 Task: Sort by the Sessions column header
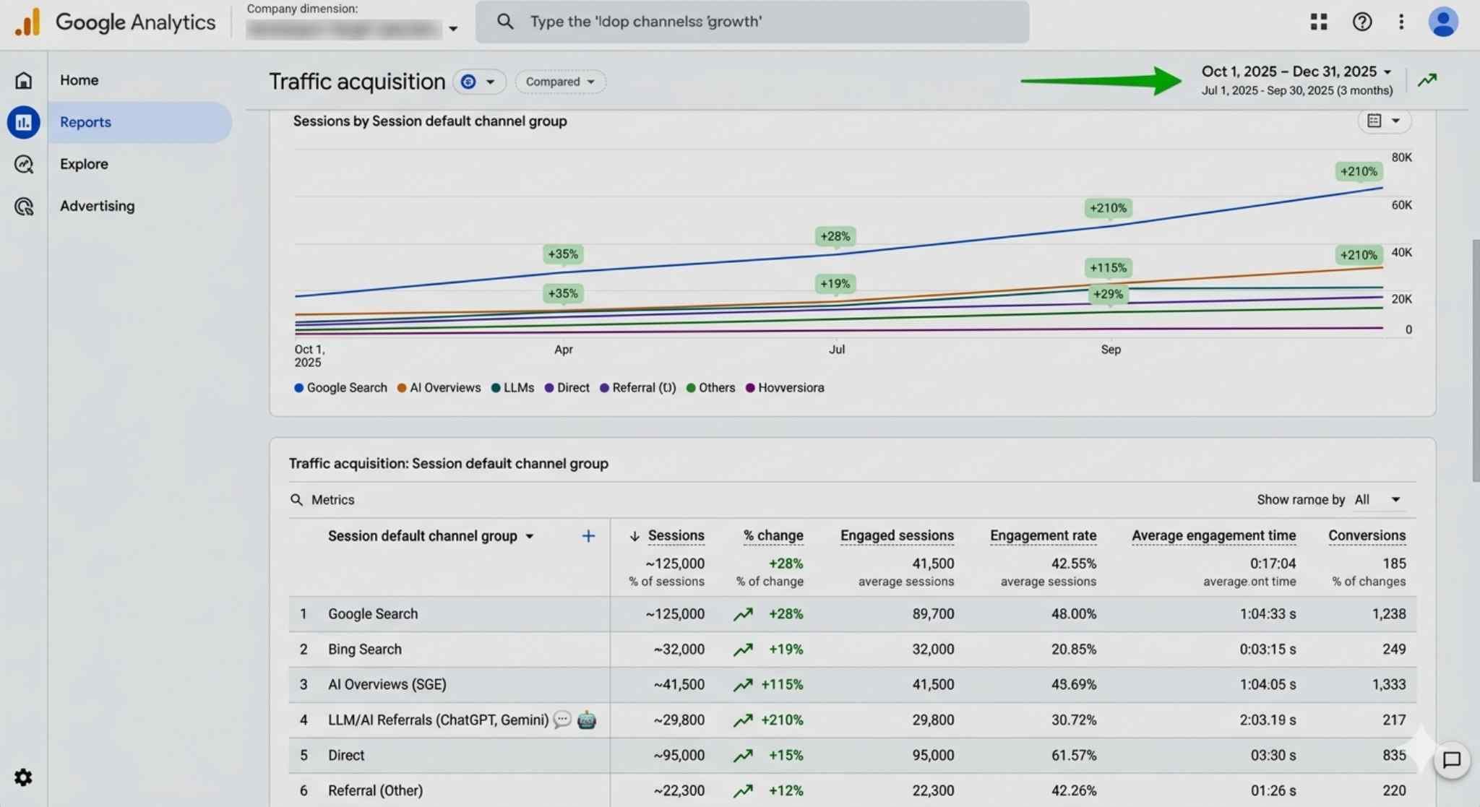676,535
